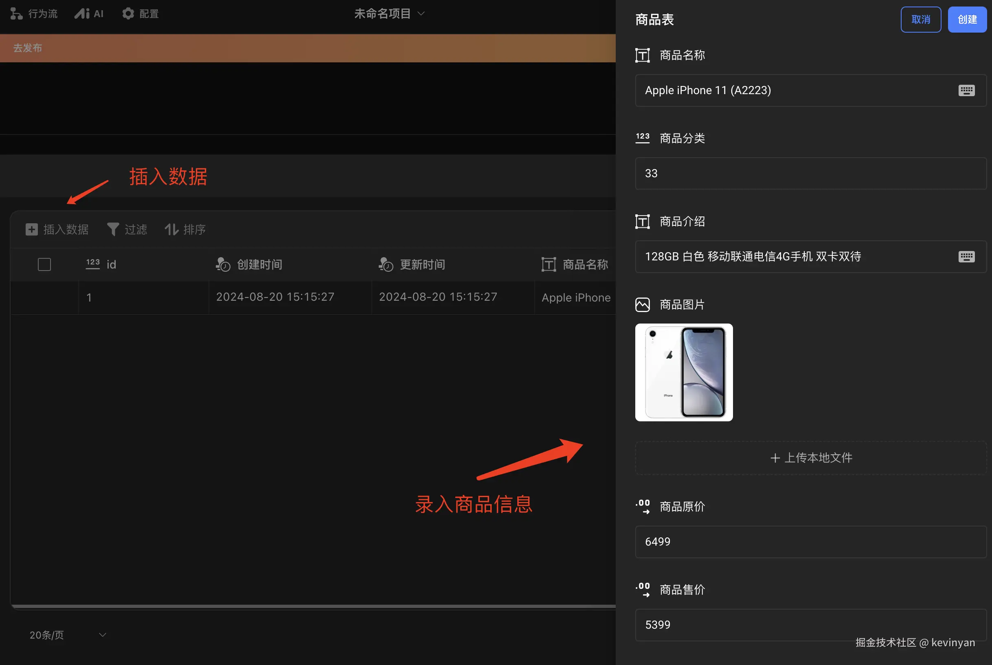Image resolution: width=992 pixels, height=665 pixels.
Task: Open 配置 gear settings
Action: (128, 13)
